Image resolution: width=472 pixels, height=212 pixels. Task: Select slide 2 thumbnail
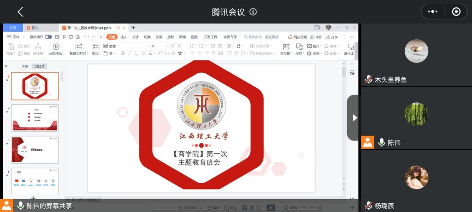coord(35,118)
